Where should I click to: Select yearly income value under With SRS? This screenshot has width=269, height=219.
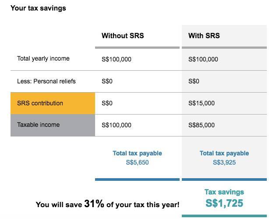point(203,59)
